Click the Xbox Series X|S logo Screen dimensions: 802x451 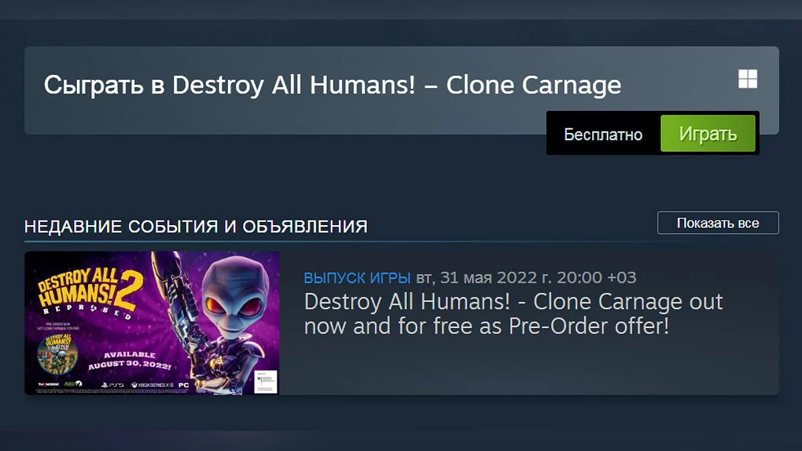click(x=152, y=385)
